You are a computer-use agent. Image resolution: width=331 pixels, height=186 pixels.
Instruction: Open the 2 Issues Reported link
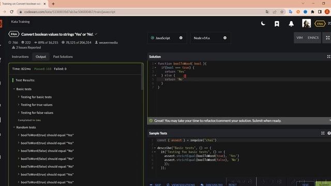(28, 48)
